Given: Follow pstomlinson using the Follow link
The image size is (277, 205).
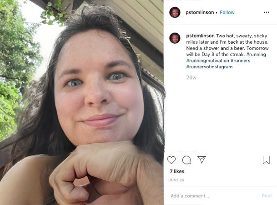Looking at the screenshot, I should pos(227,12).
